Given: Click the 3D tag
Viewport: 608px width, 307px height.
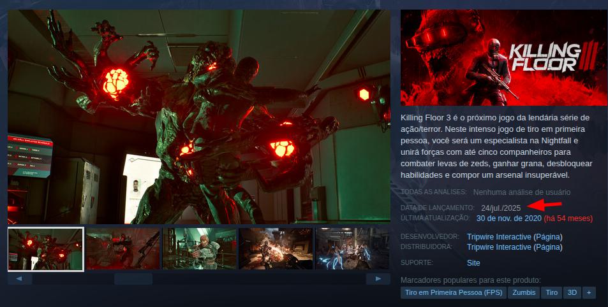Looking at the screenshot, I should (x=572, y=293).
